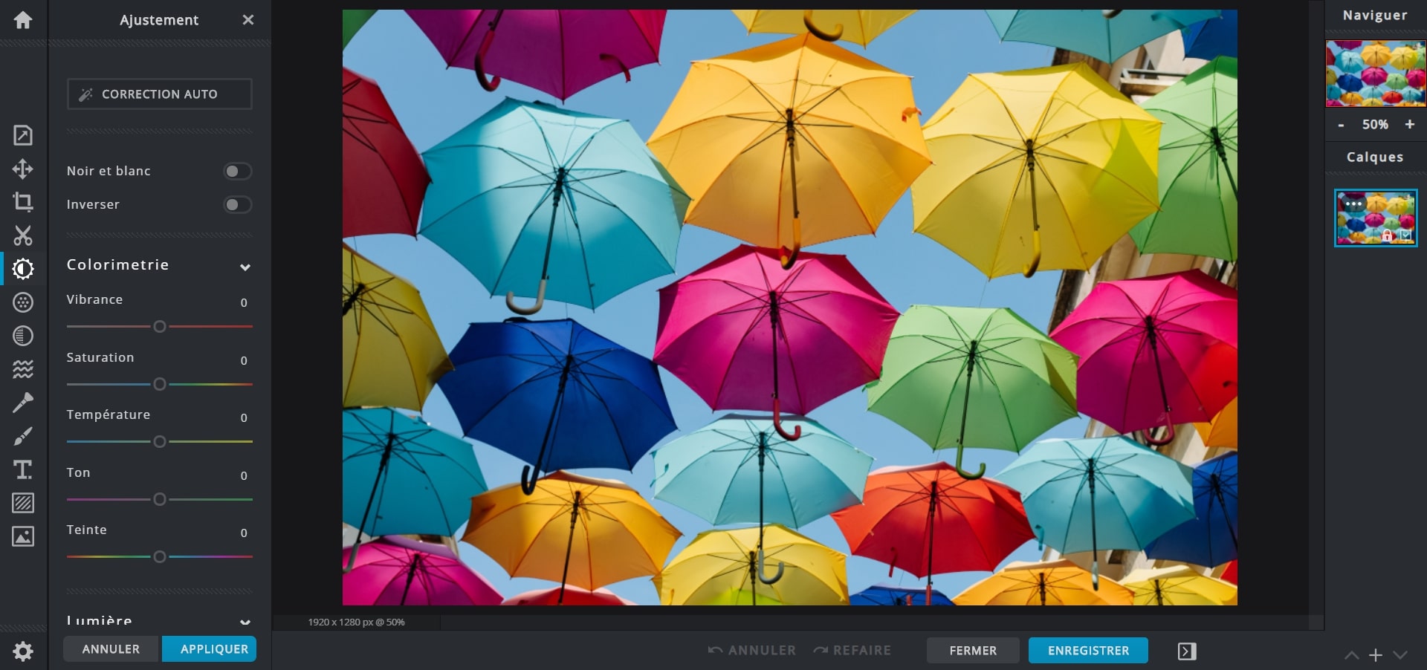The width and height of the screenshot is (1427, 670).
Task: Click the Calques panel heading
Action: coord(1375,157)
